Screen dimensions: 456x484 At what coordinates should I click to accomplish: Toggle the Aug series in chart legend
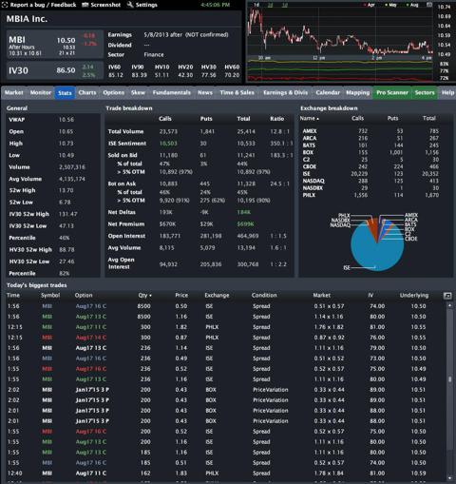click(x=412, y=5)
